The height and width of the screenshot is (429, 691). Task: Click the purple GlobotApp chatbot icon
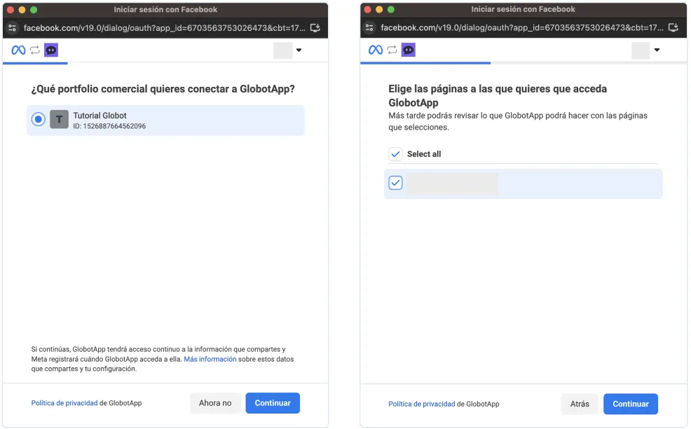(50, 50)
